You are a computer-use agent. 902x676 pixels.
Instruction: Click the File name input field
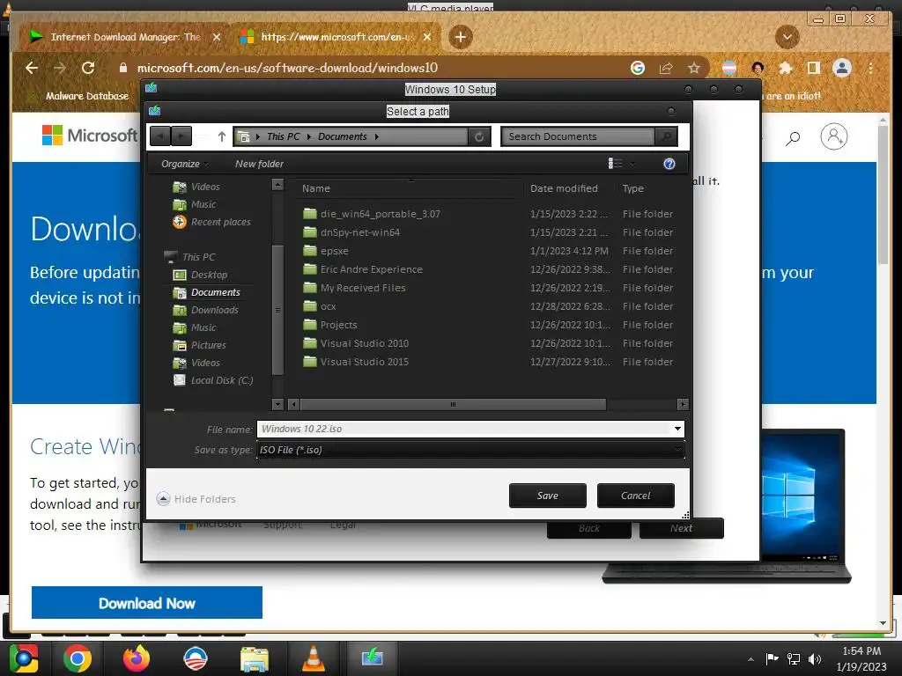coord(465,429)
